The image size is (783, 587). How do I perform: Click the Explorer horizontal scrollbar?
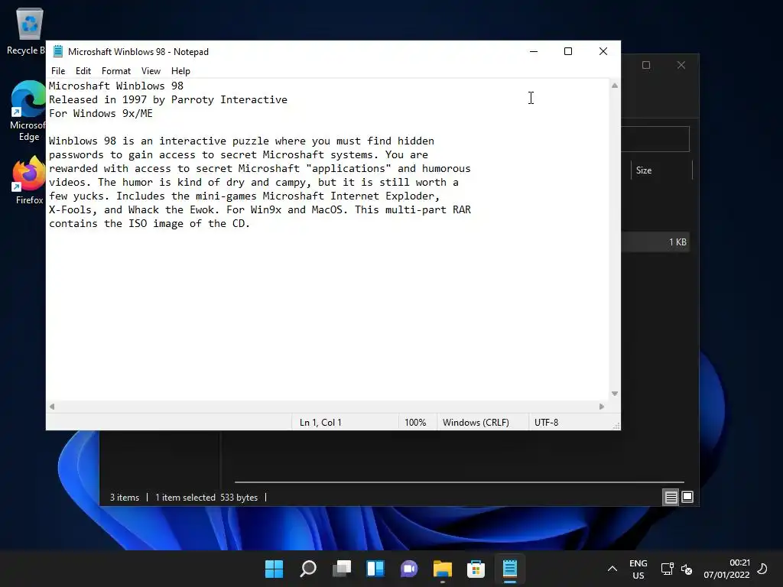point(460,482)
